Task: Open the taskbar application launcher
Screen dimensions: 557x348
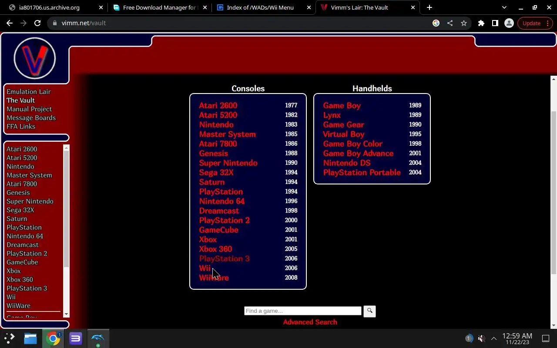Action: (10, 338)
